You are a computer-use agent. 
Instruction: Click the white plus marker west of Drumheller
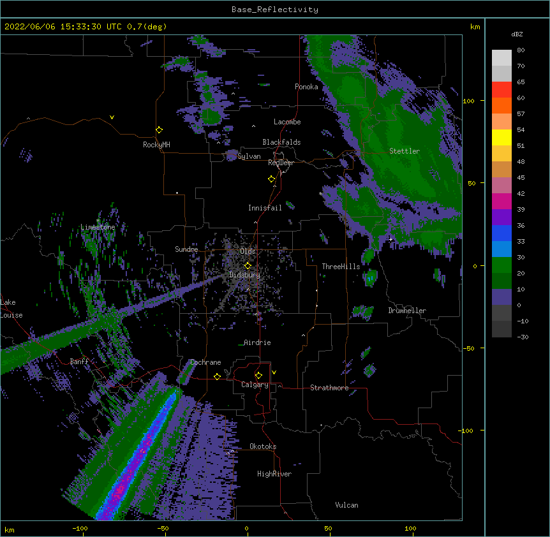tap(390, 239)
